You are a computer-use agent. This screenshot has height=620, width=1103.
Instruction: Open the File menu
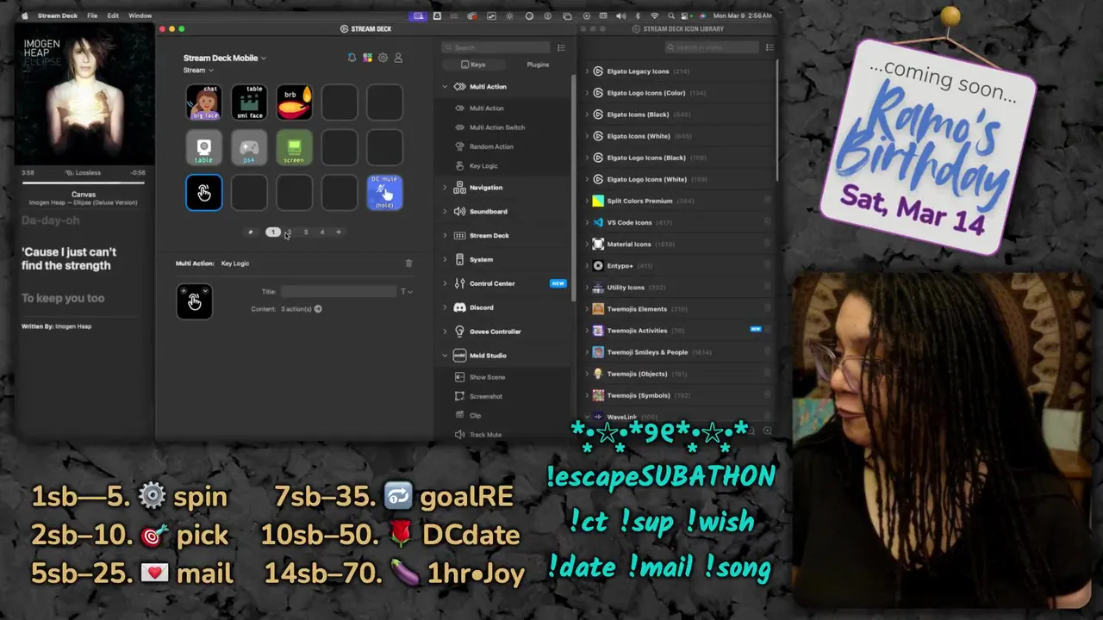pos(92,15)
